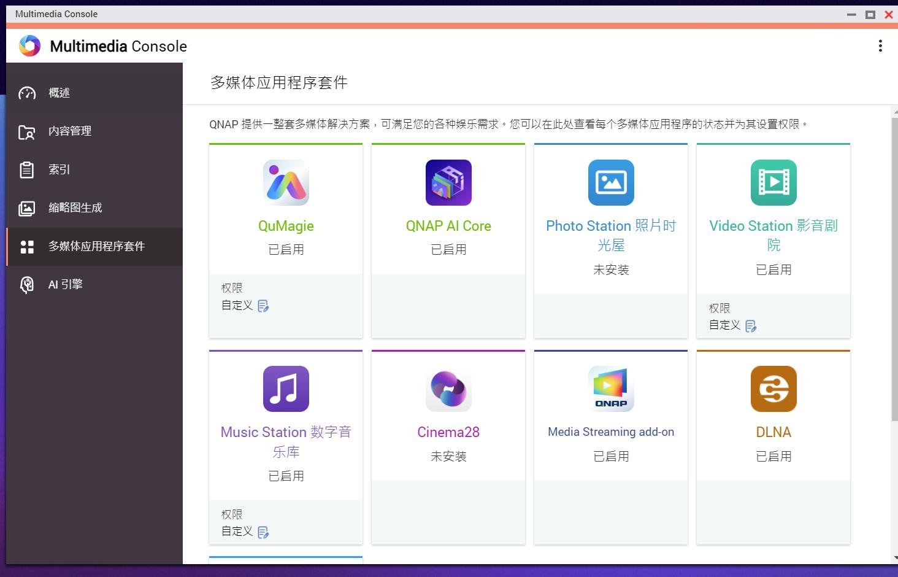Viewport: 898px width, 577px height.
Task: Open the three-dot options menu
Action: click(x=880, y=45)
